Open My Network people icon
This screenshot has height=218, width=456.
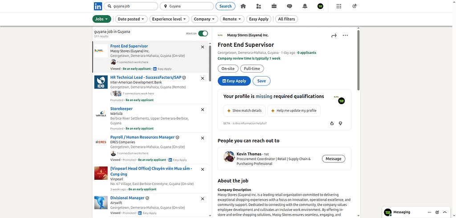(259, 6)
